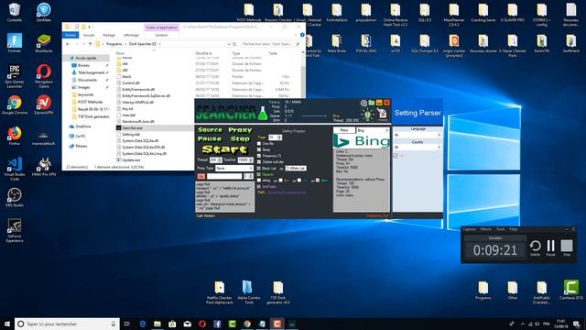Open the BlueStacks desktop shortcut
586x330 pixels.
(44, 43)
